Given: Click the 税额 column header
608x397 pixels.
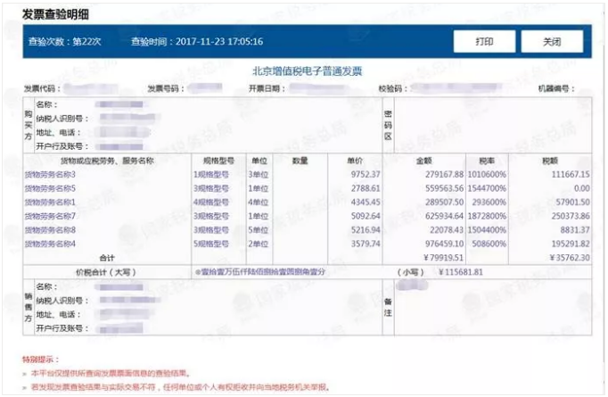Looking at the screenshot, I should coord(550,161).
